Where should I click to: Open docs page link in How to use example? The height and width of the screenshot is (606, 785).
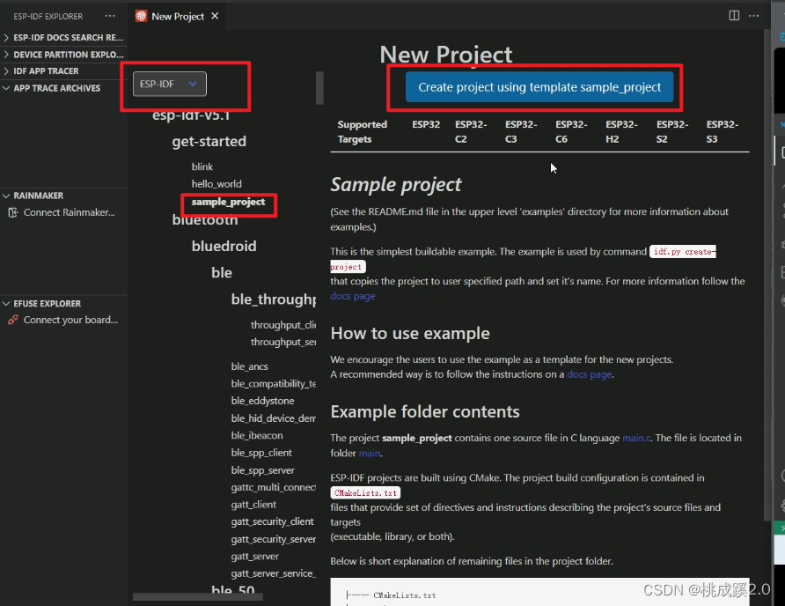(x=590, y=374)
